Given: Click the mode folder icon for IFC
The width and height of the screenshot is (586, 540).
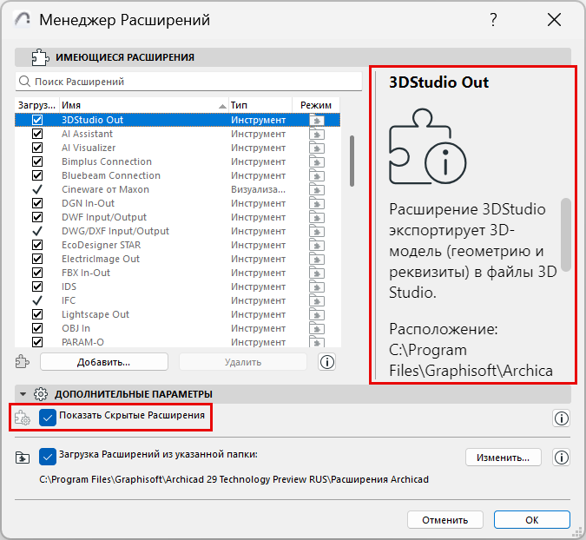Looking at the screenshot, I should click(317, 300).
